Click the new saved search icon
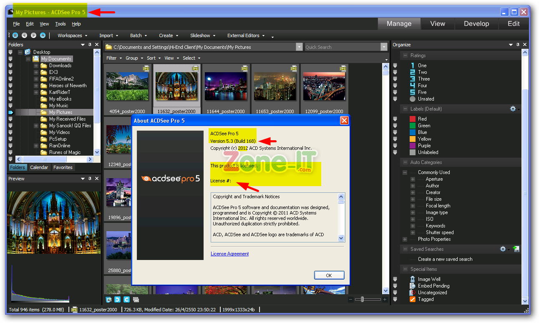This screenshot has width=539, height=323. (x=516, y=249)
